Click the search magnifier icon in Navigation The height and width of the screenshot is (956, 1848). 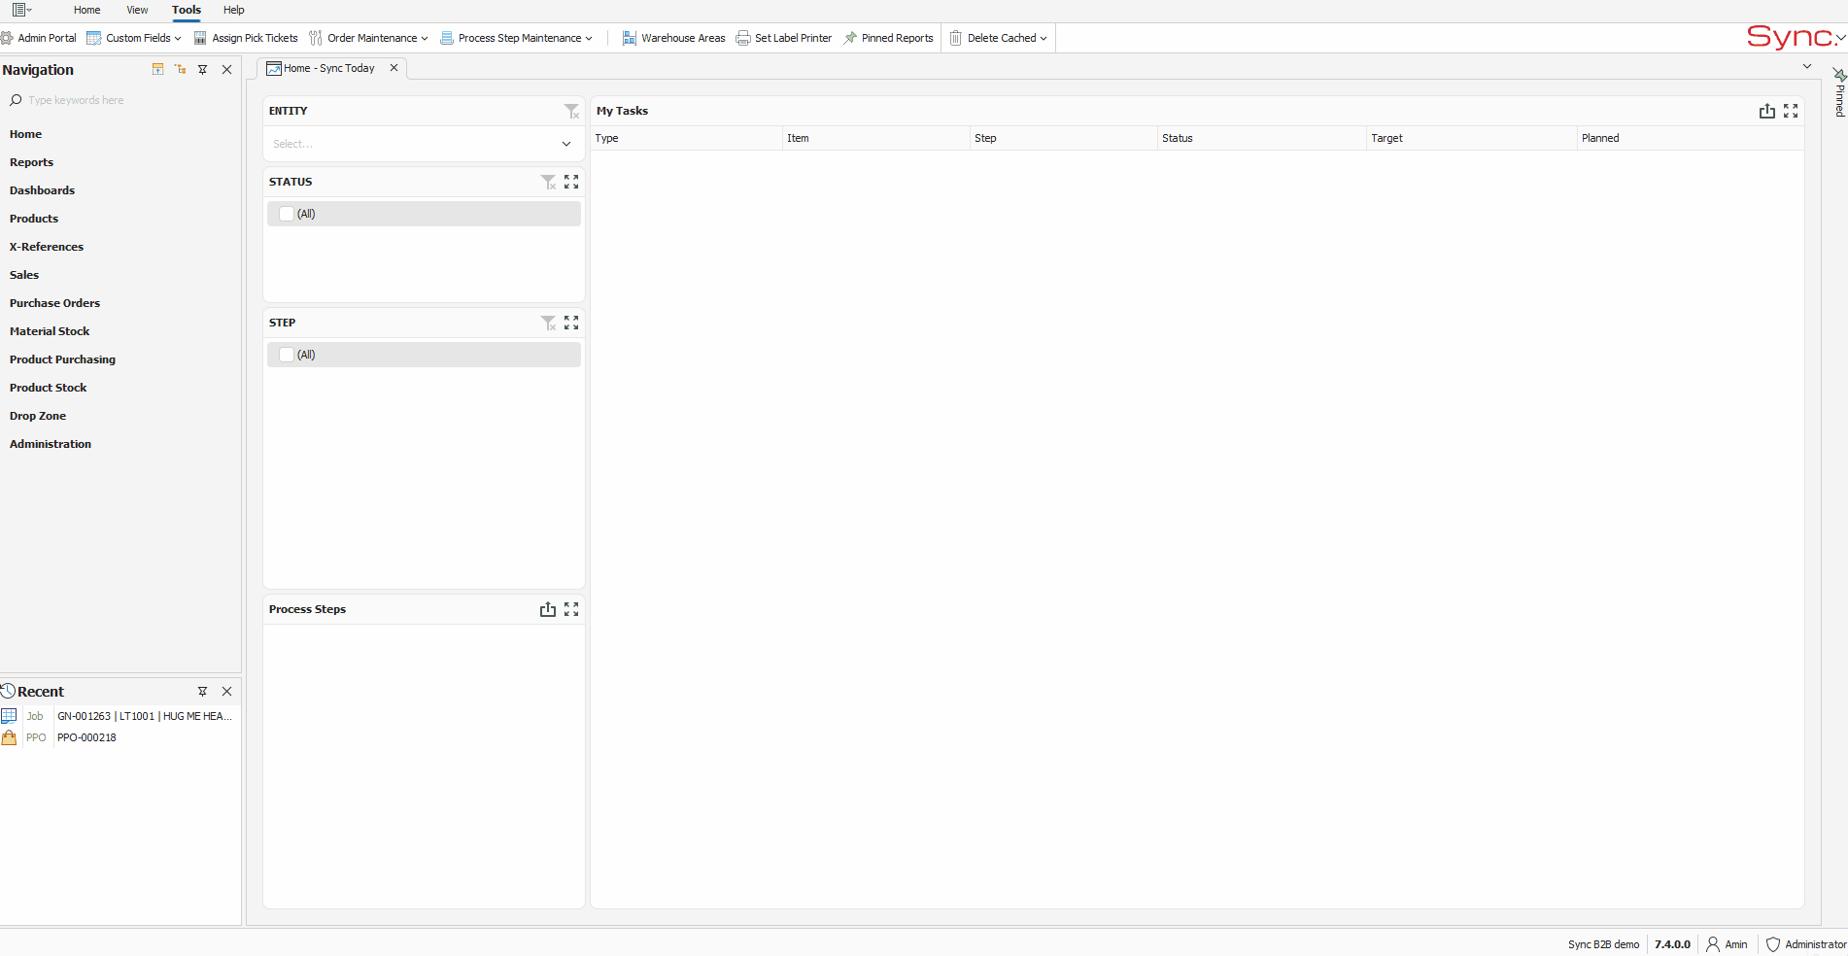[16, 100]
